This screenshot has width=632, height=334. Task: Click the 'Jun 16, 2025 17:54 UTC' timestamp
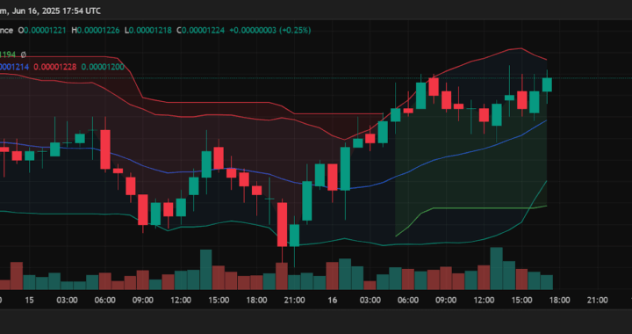pos(56,11)
